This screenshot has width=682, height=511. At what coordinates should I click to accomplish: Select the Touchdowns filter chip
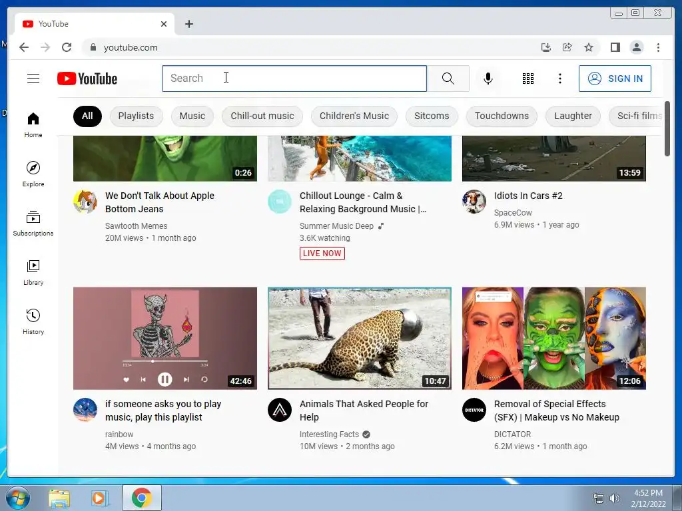tap(502, 116)
